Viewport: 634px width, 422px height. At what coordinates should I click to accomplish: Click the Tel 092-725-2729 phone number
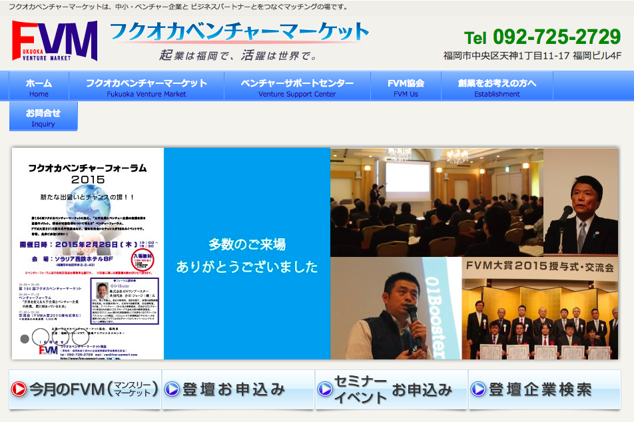[542, 37]
